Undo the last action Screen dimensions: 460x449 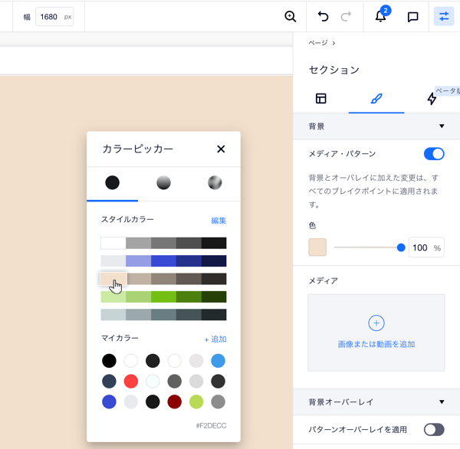(x=323, y=16)
